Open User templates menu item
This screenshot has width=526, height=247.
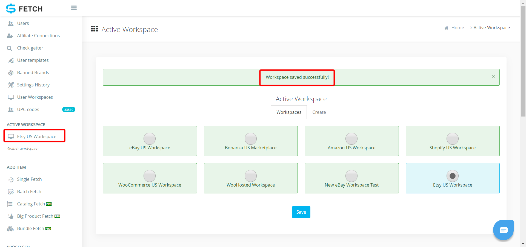click(33, 60)
